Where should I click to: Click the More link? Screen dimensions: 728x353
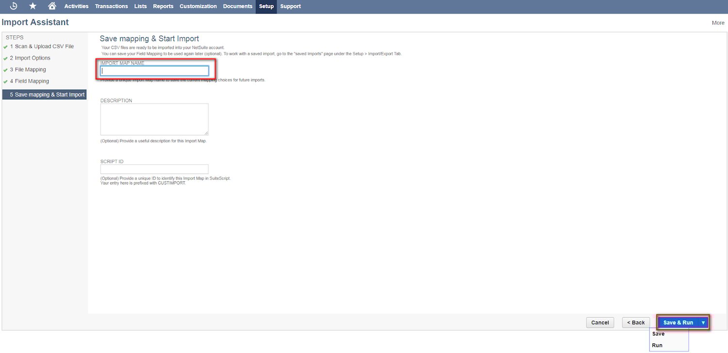[x=718, y=22]
